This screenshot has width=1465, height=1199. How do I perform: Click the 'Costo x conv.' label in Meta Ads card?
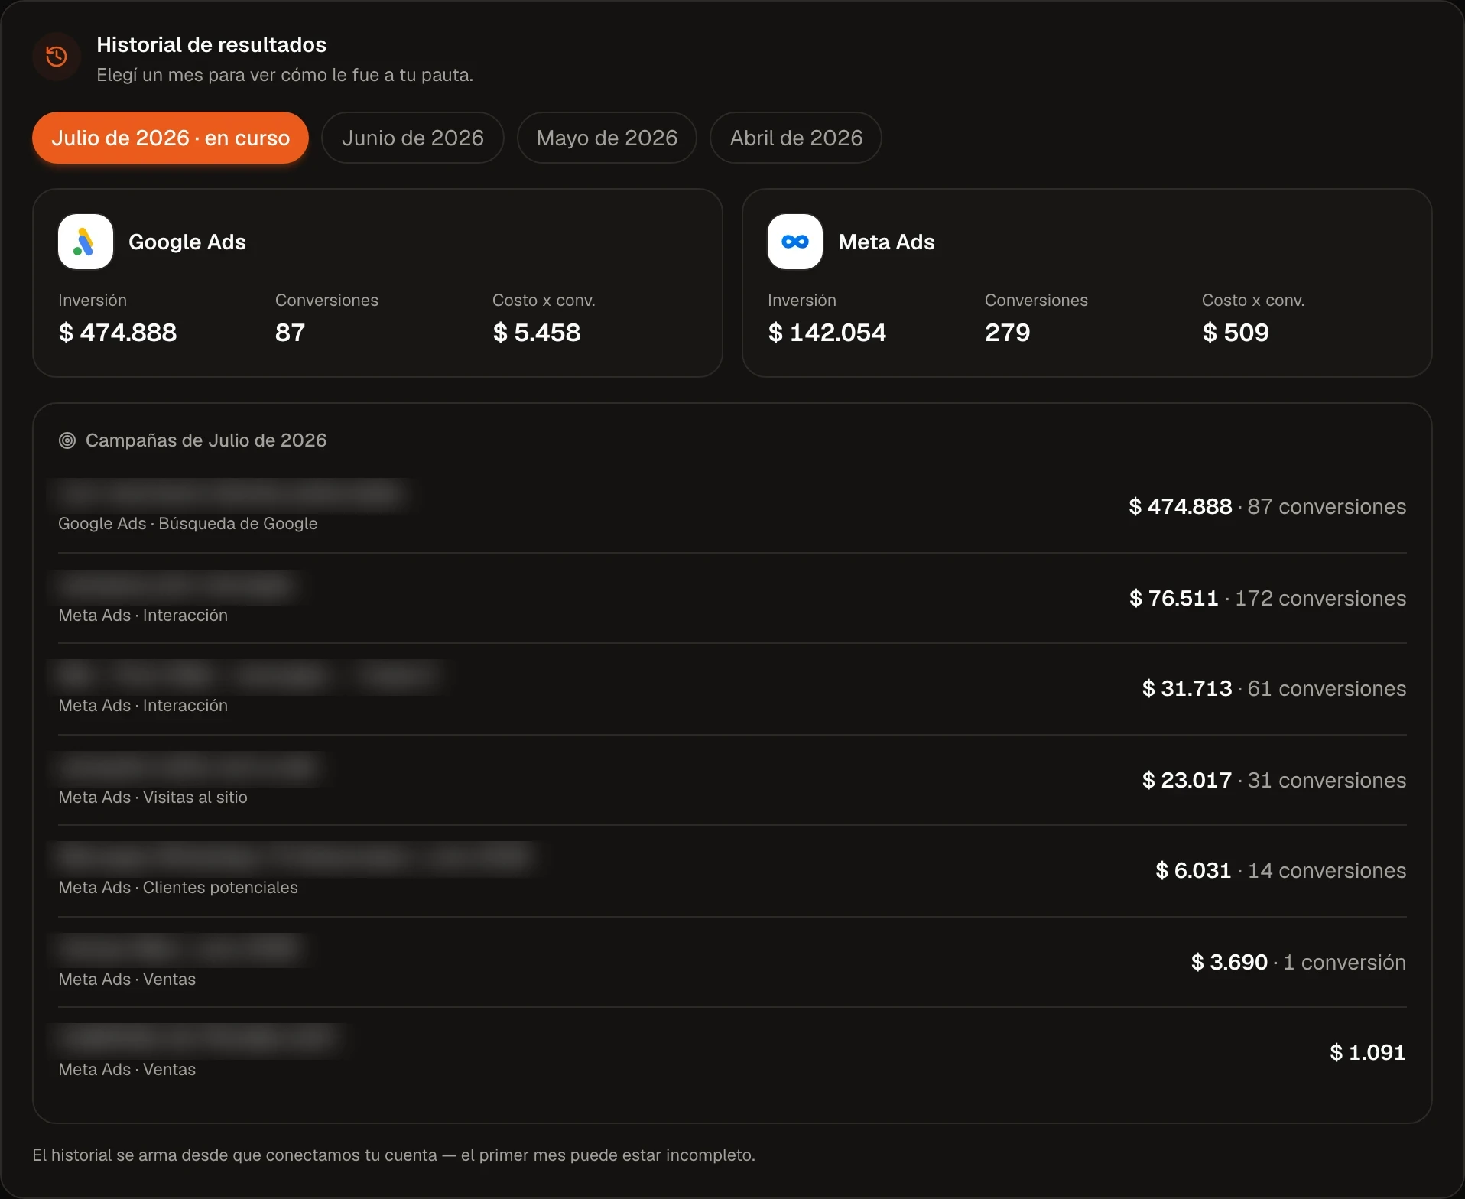pyautogui.click(x=1253, y=300)
